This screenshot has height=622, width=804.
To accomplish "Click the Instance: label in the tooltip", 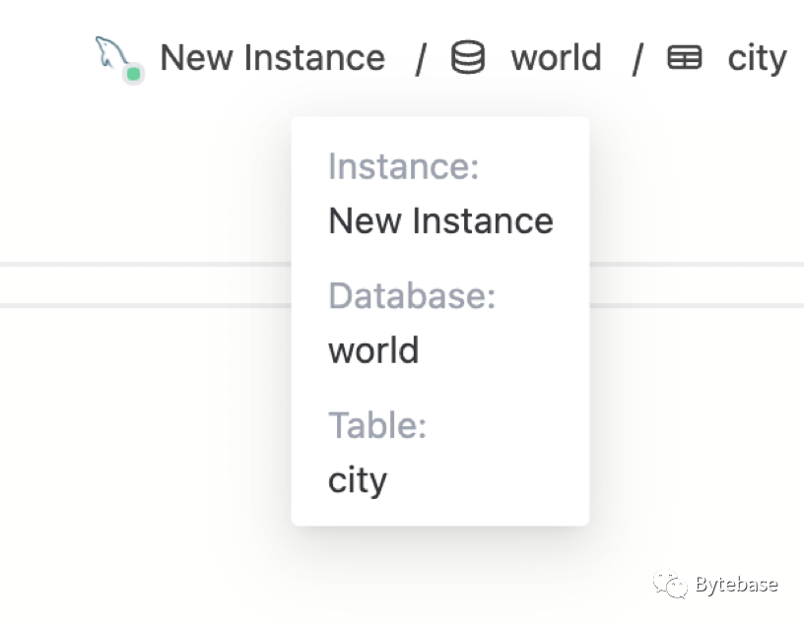I will pos(403,166).
